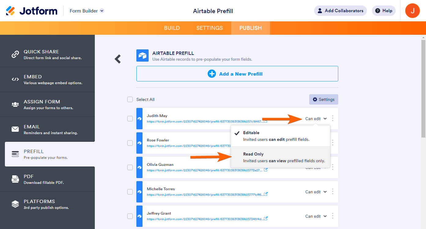
Task: Click the Airtable Prefill form title
Action: 213,11
